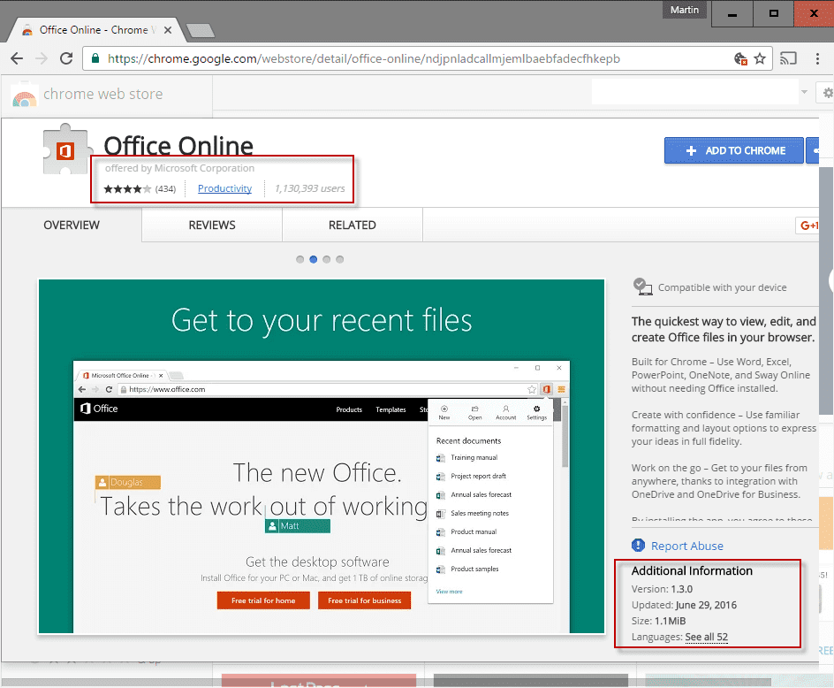
Task: View the secure lock icon site info
Action: 95,58
